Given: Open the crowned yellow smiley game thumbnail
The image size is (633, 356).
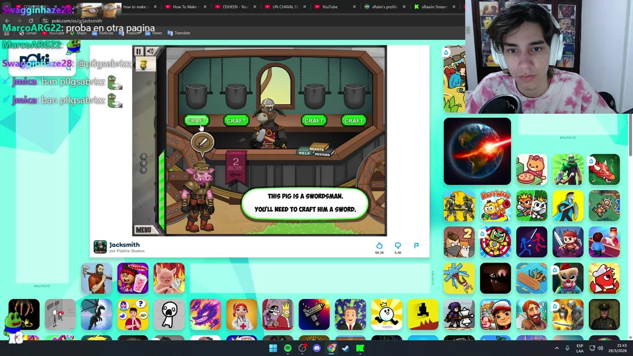Looking at the screenshot, I should click(386, 314).
